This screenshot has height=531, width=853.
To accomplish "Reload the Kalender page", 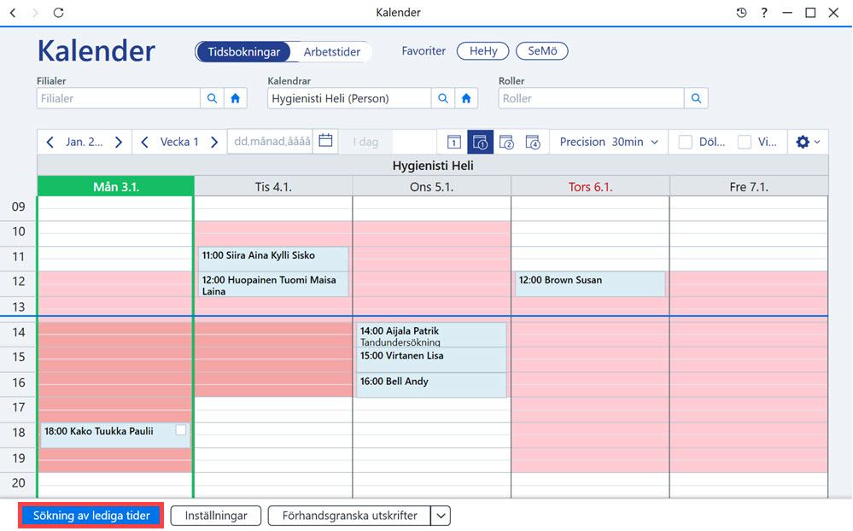I will (x=58, y=13).
